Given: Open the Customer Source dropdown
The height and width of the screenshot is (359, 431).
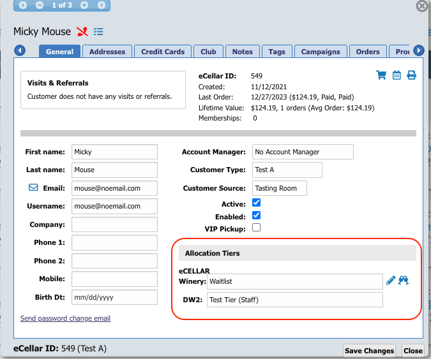Looking at the screenshot, I should [280, 188].
